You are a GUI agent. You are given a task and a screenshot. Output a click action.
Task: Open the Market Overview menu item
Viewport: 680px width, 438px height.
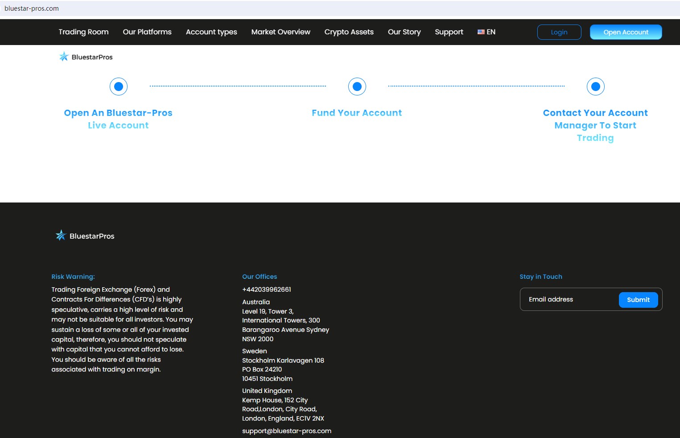281,32
